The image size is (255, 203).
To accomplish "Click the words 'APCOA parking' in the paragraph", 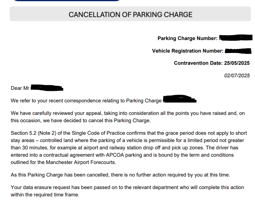I will [x=124, y=155].
